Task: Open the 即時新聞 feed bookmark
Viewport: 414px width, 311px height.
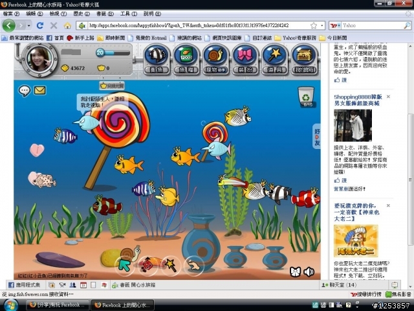Action: (x=111, y=38)
